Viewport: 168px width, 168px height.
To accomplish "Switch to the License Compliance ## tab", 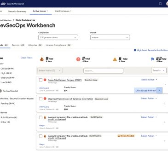I will click(x=58, y=45).
